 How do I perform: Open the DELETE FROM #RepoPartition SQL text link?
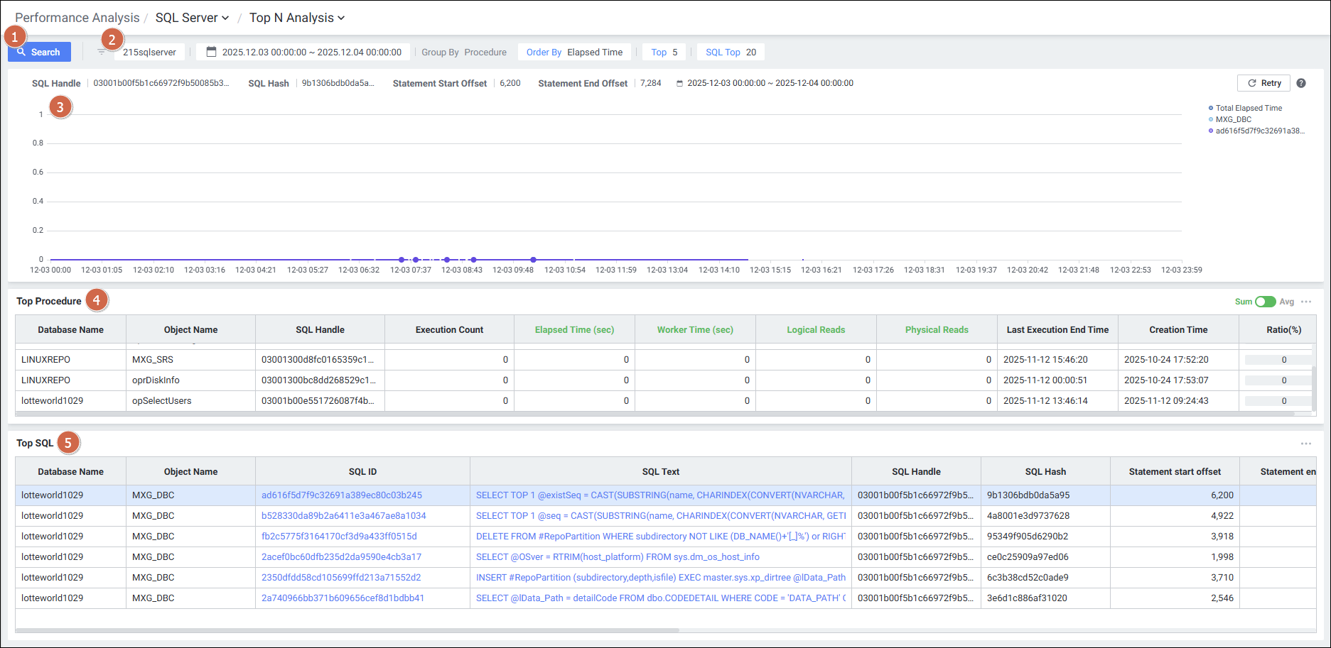(x=660, y=537)
